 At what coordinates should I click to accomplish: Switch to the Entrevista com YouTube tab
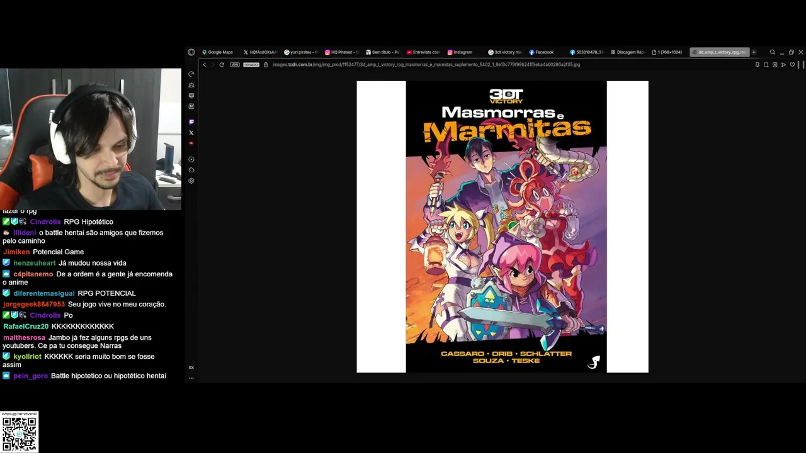coord(423,52)
